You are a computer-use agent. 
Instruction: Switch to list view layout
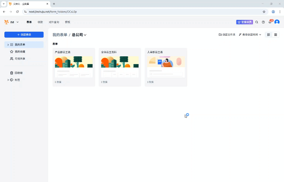(x=269, y=35)
